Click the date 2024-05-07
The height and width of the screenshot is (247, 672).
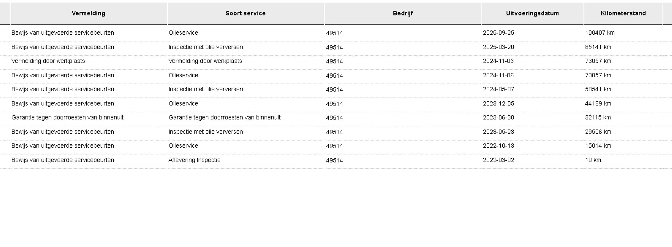coord(498,89)
